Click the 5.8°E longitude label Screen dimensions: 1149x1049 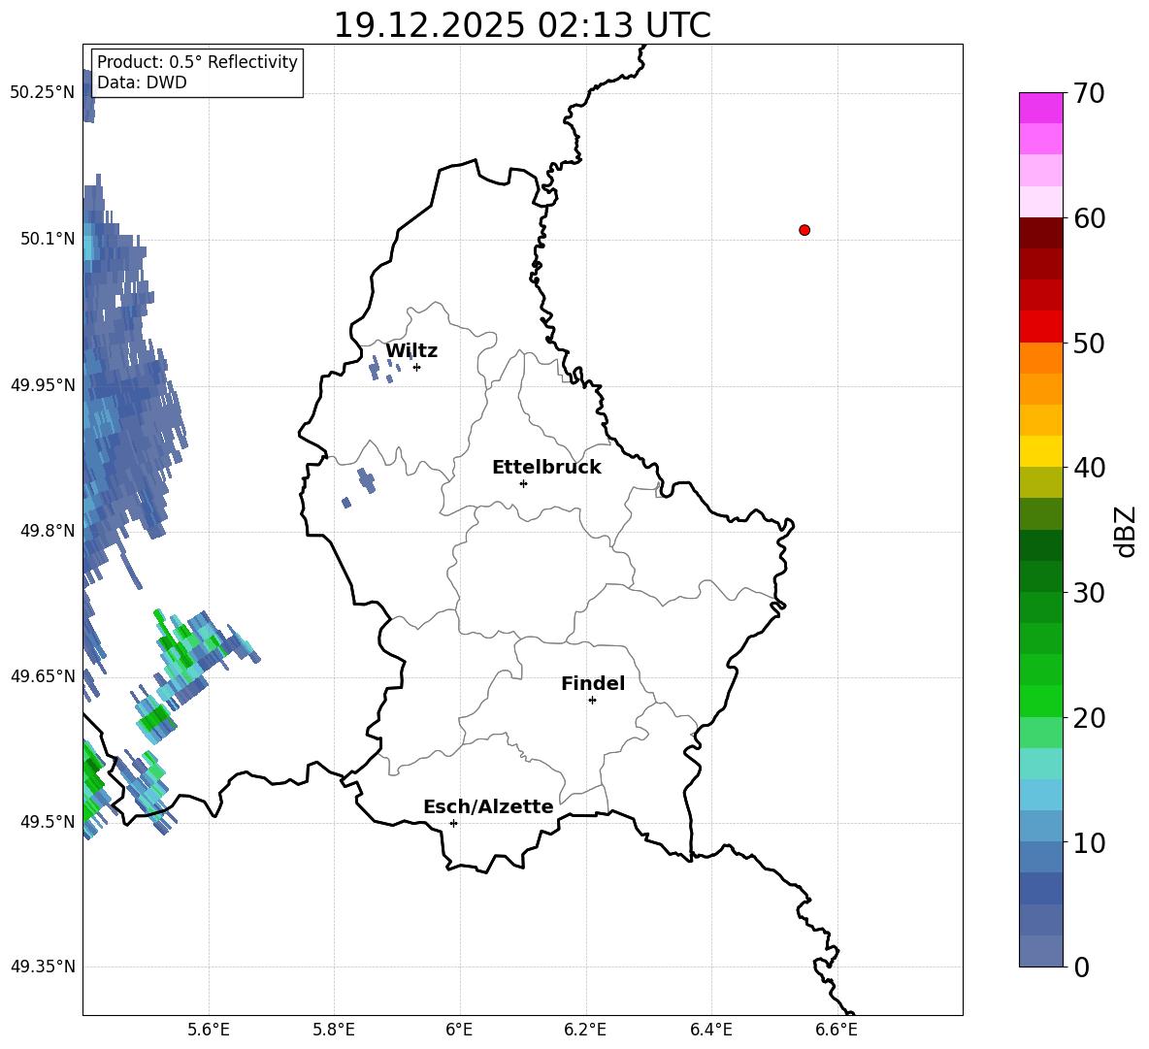[x=334, y=1030]
